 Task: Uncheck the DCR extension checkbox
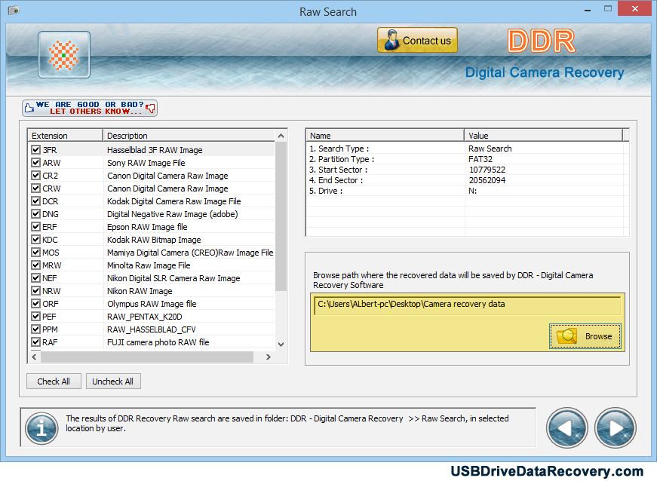(x=35, y=201)
